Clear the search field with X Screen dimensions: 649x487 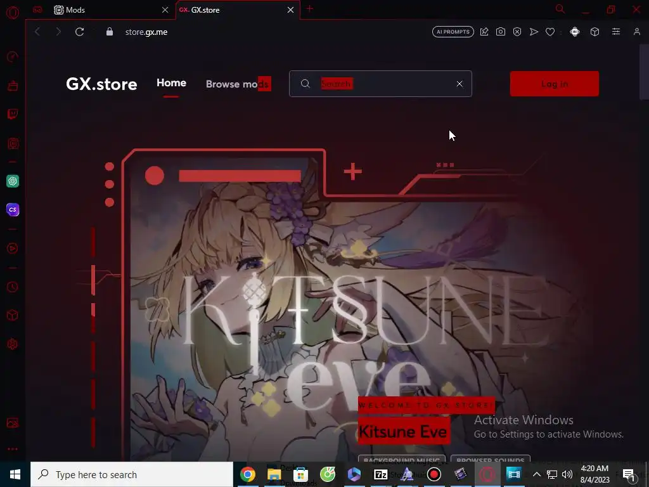click(459, 84)
